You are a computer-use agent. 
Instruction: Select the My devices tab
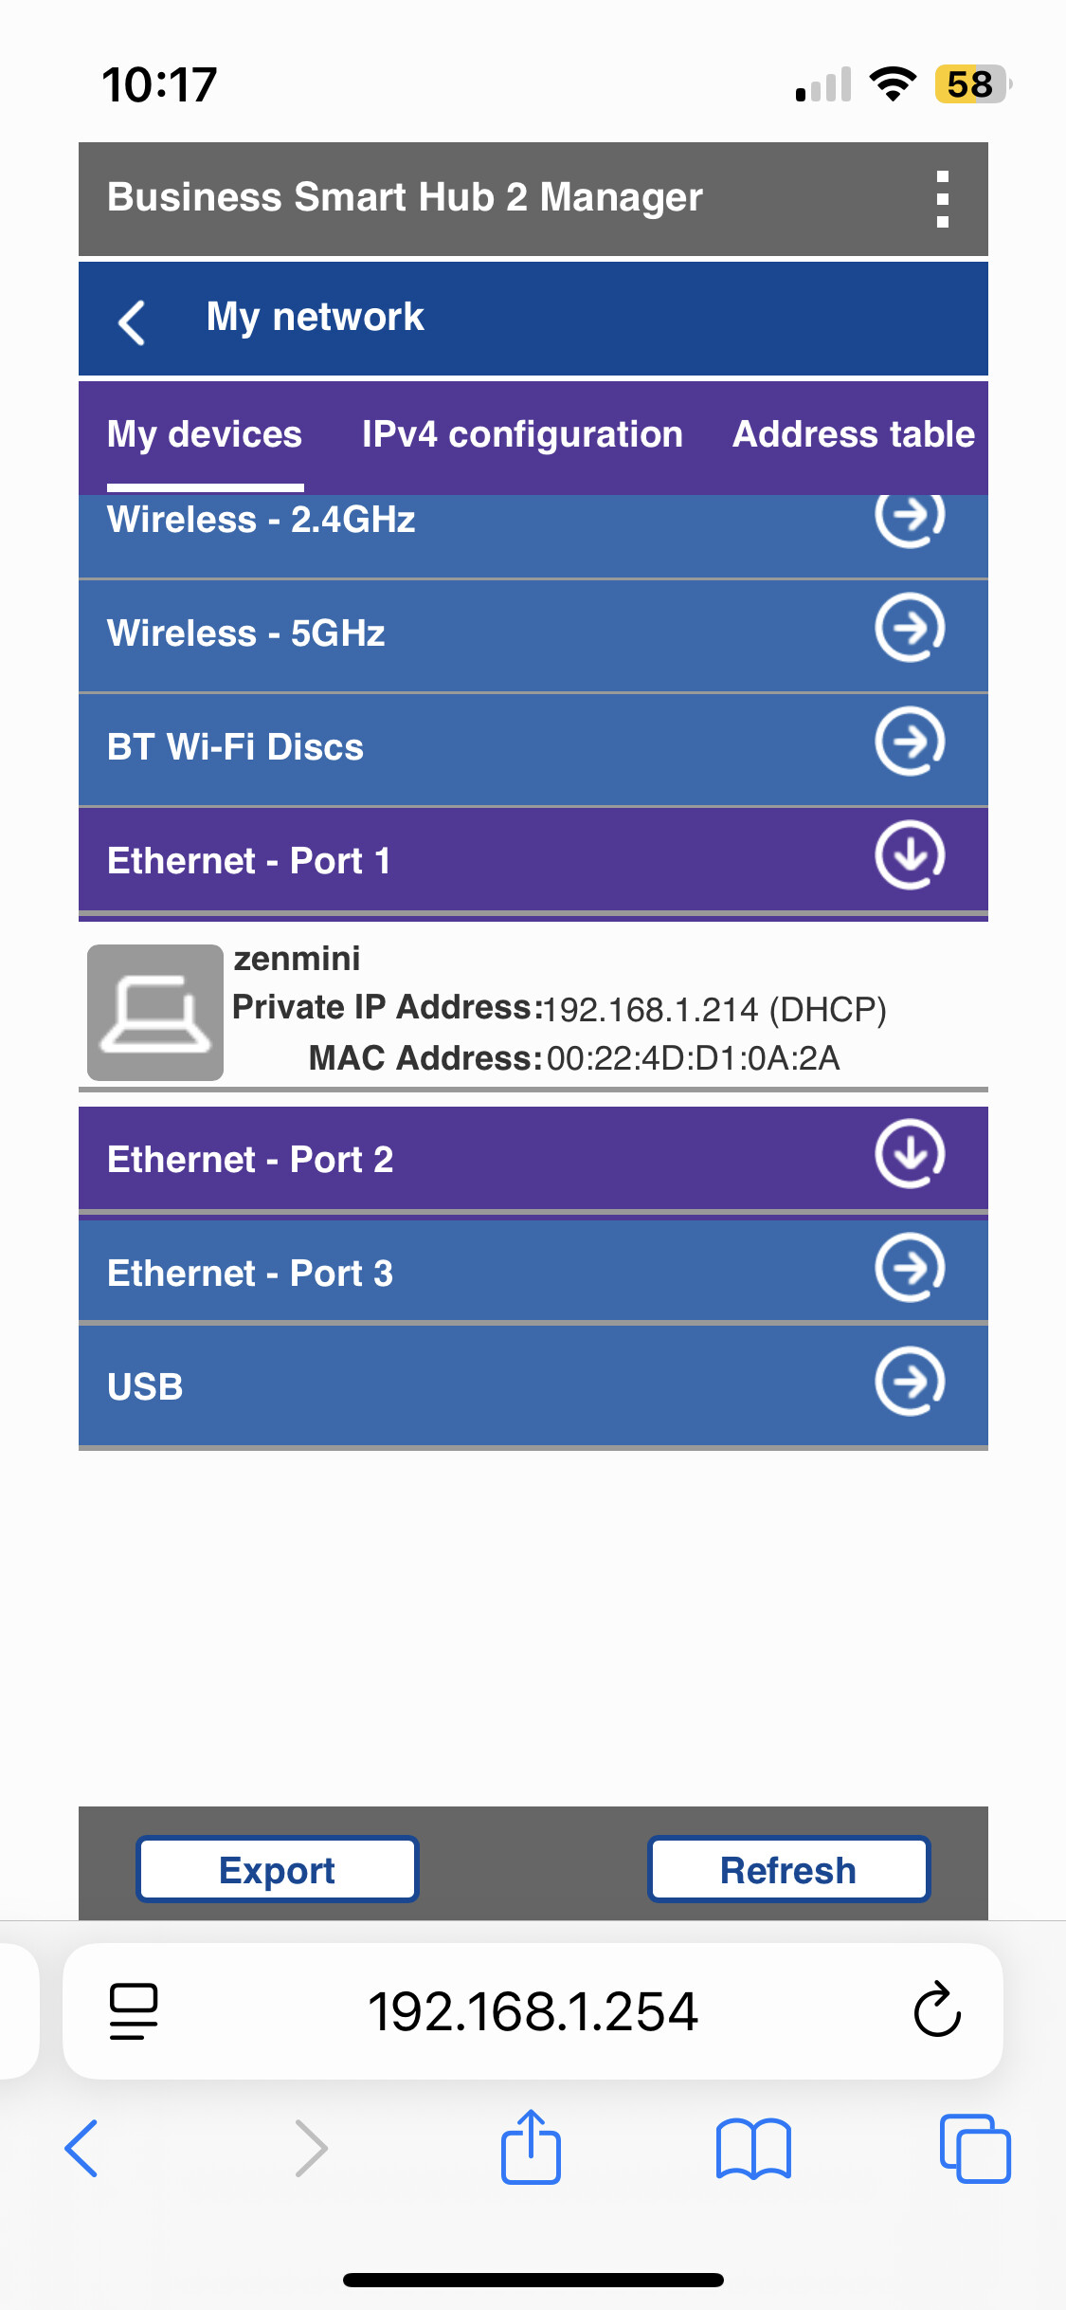pyautogui.click(x=205, y=434)
